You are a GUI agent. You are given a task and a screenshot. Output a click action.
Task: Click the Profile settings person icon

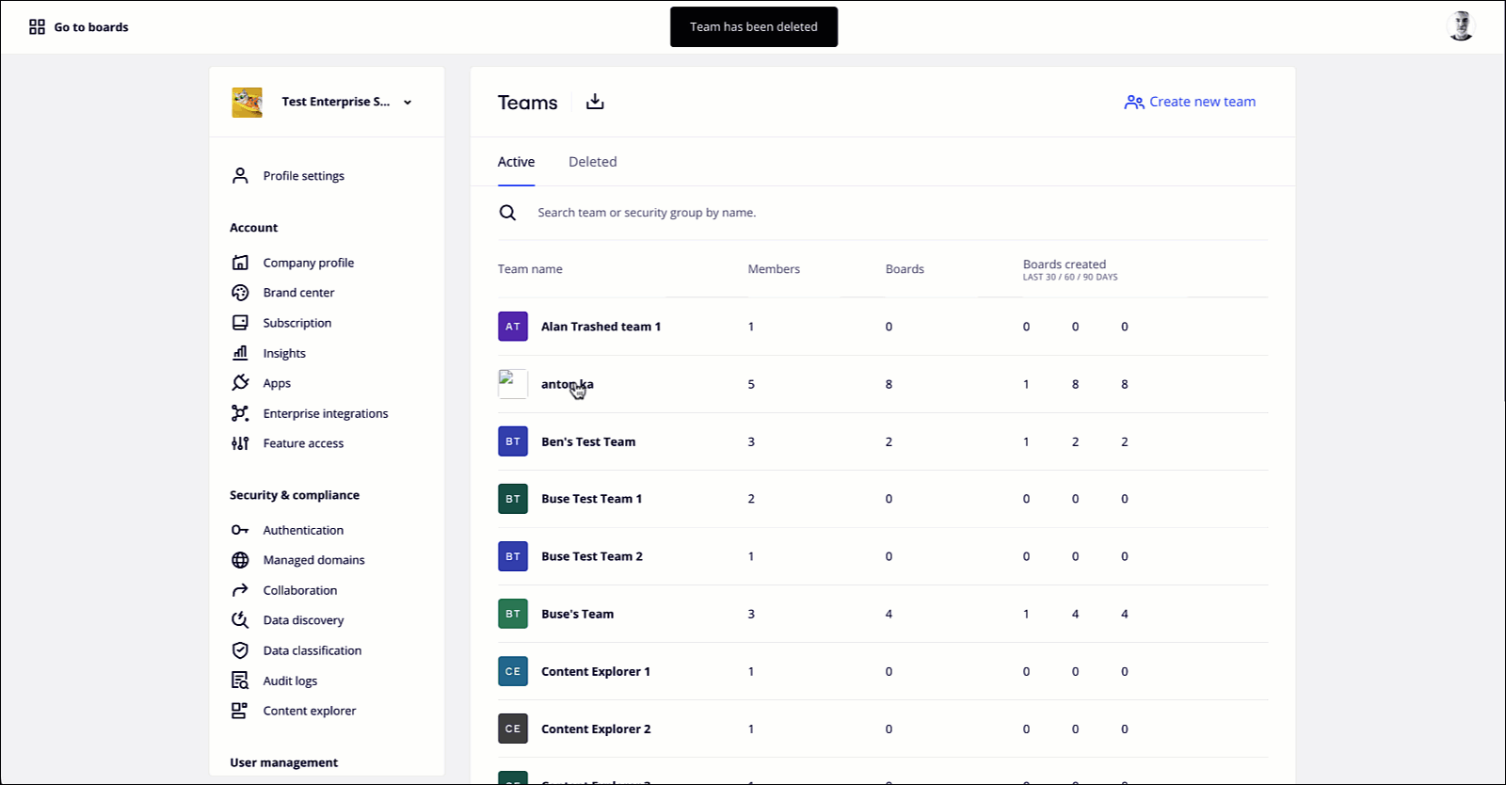pos(240,176)
